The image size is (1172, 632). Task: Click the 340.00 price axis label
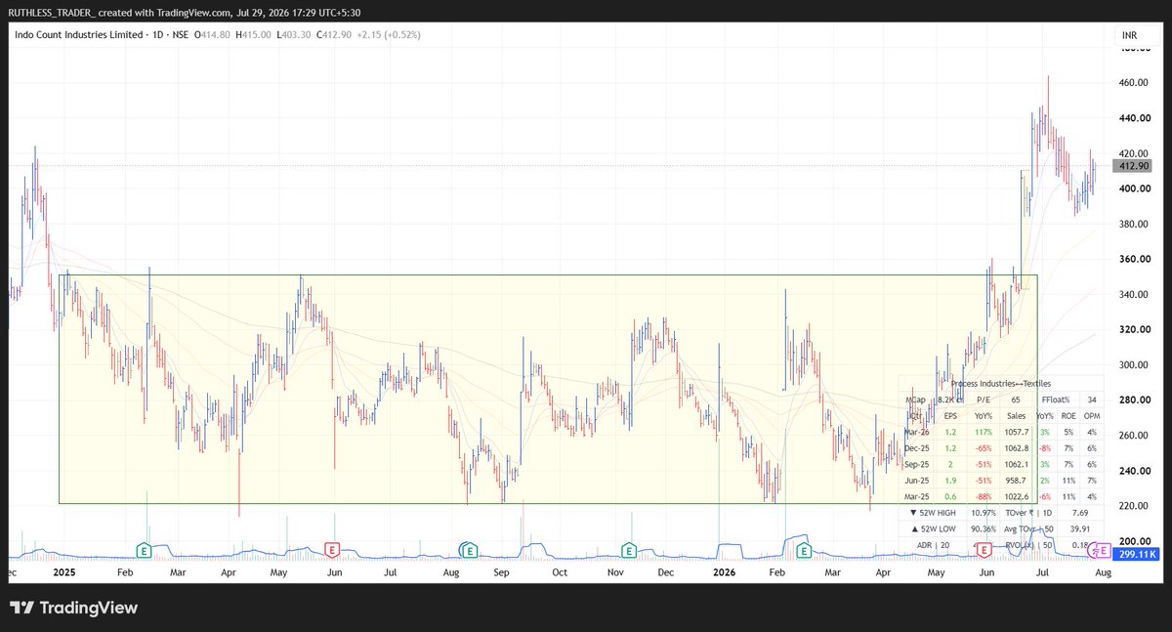pyautogui.click(x=1133, y=294)
